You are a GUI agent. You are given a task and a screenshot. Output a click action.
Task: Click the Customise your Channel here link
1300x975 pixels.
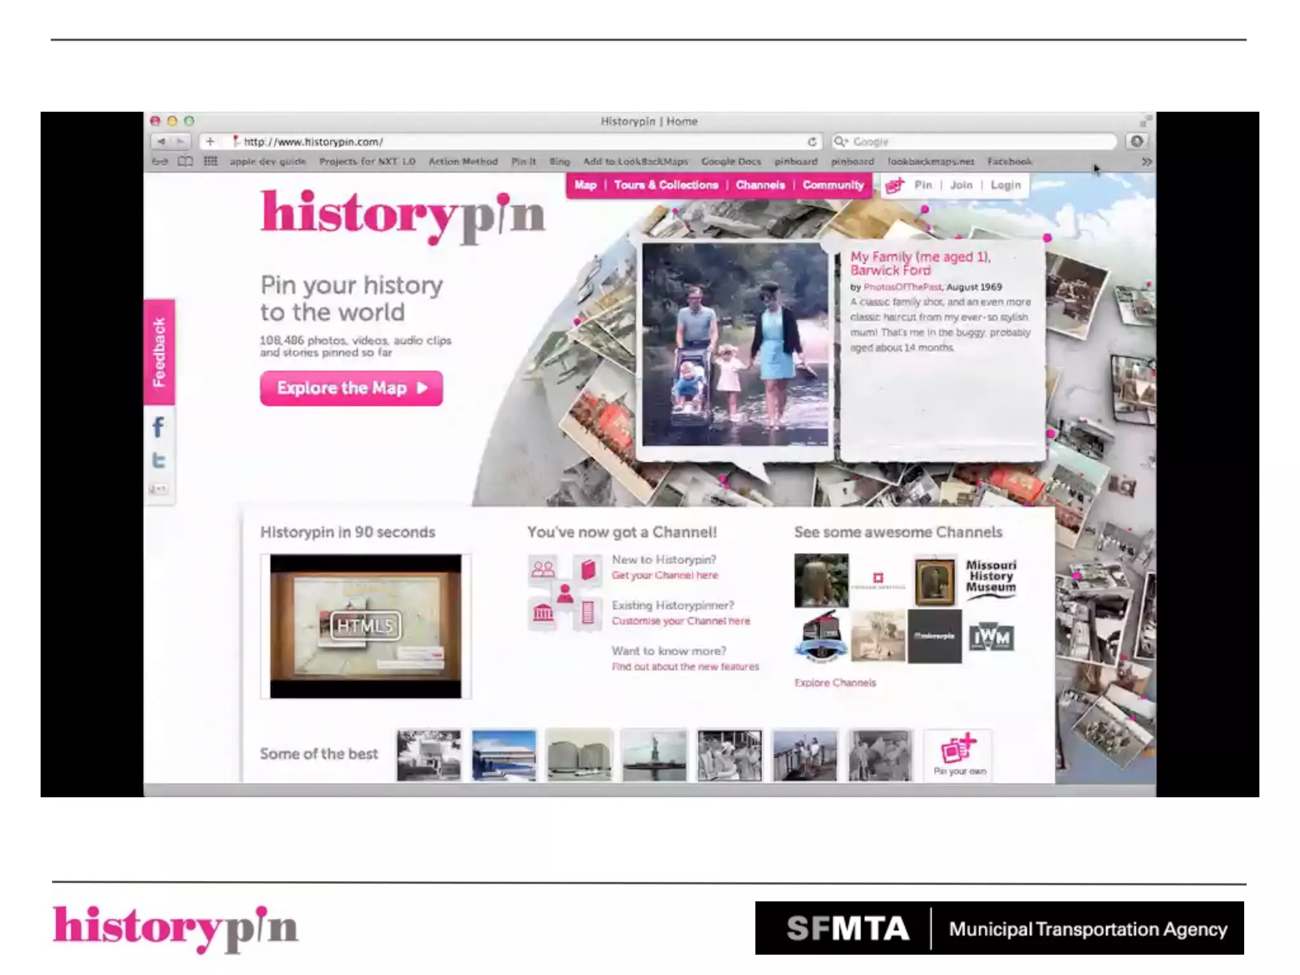tap(681, 621)
